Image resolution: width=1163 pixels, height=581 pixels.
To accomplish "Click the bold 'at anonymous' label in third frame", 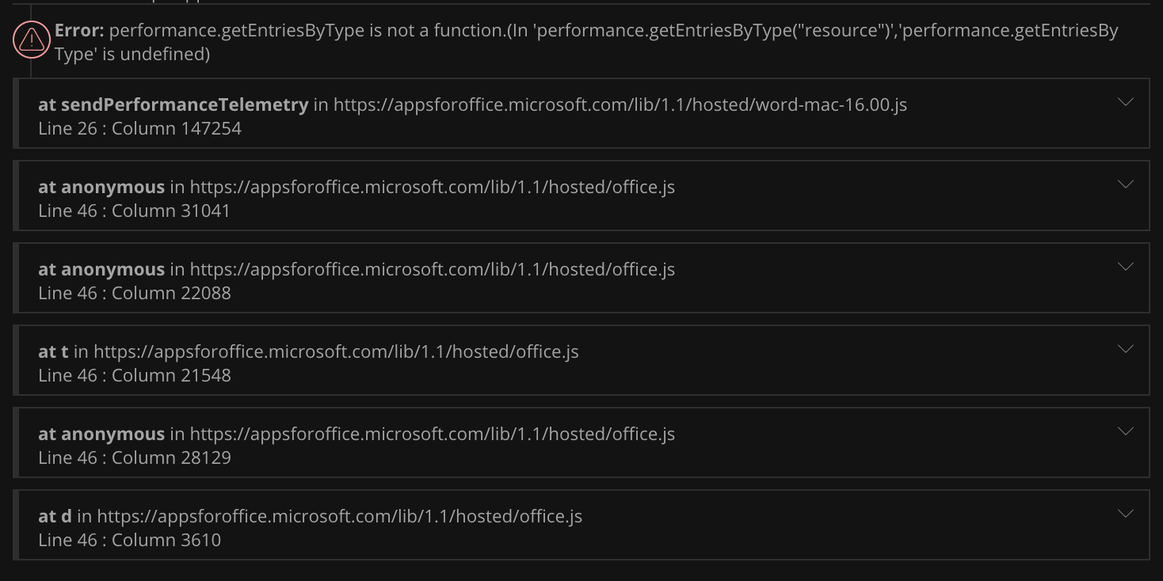I will coord(101,268).
